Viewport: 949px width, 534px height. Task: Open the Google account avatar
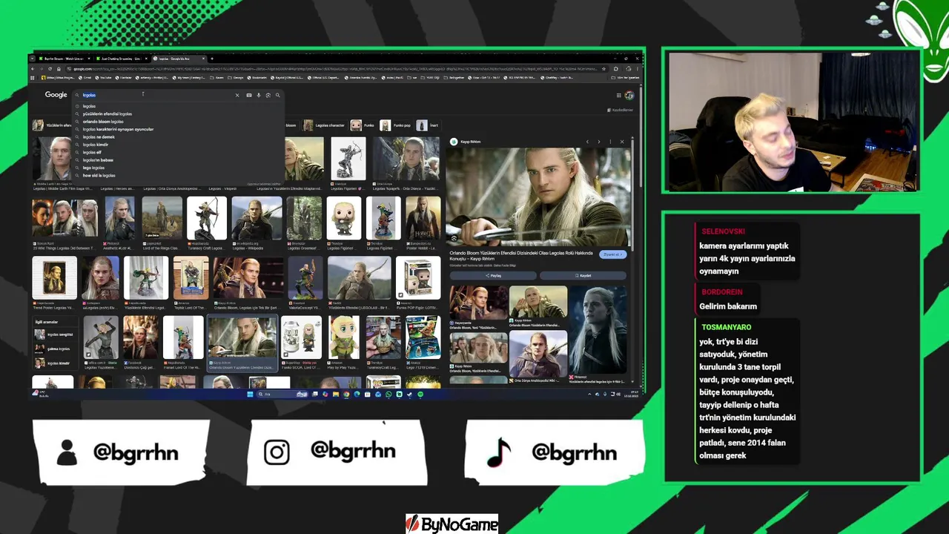pos(629,96)
